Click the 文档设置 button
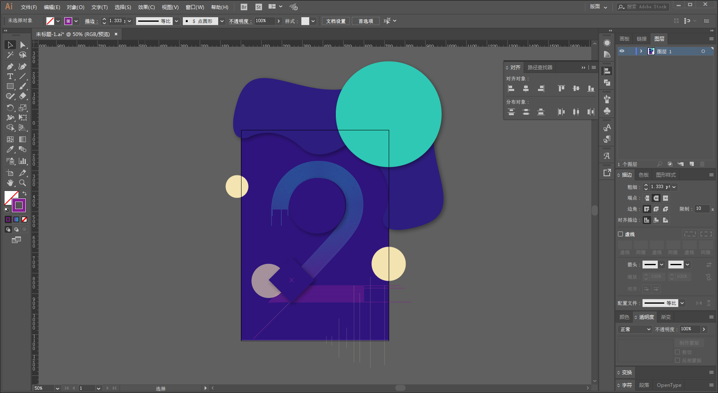This screenshot has width=718, height=393. 336,21
